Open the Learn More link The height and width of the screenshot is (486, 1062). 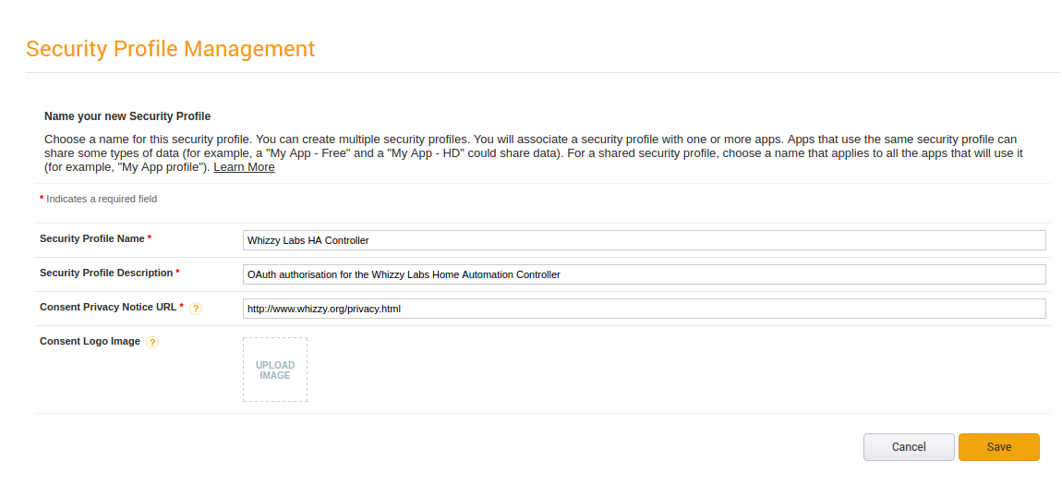pos(245,166)
